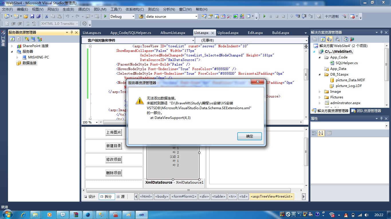Image resolution: width=391 pixels, height=219 pixels.
Task: Save the current file via floppy icon
Action: 32,17
